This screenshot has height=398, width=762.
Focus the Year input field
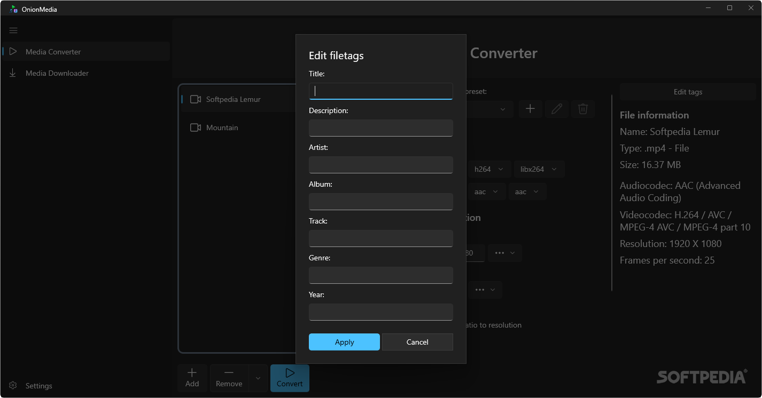(381, 312)
